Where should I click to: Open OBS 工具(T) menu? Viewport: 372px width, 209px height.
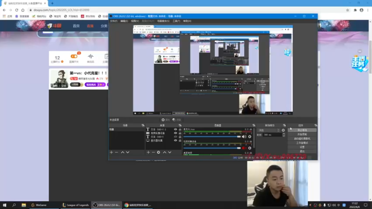176,21
